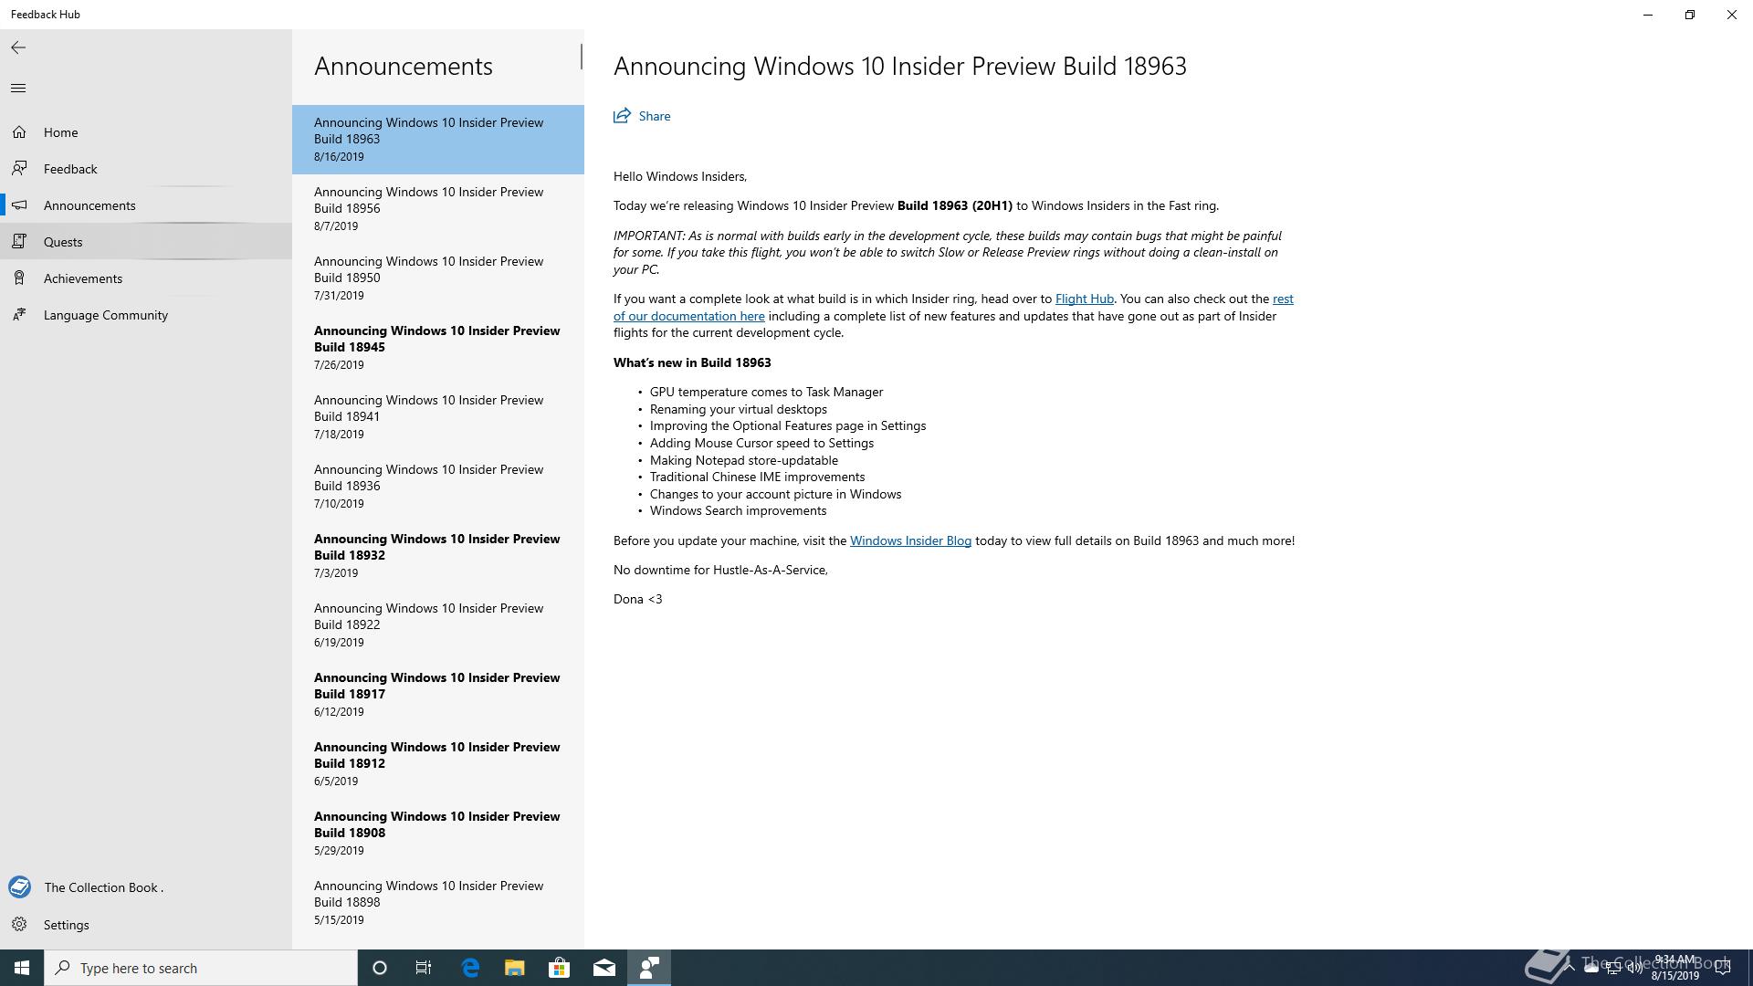Open the Home menu item
Screen dimensions: 1753x986
(146, 132)
